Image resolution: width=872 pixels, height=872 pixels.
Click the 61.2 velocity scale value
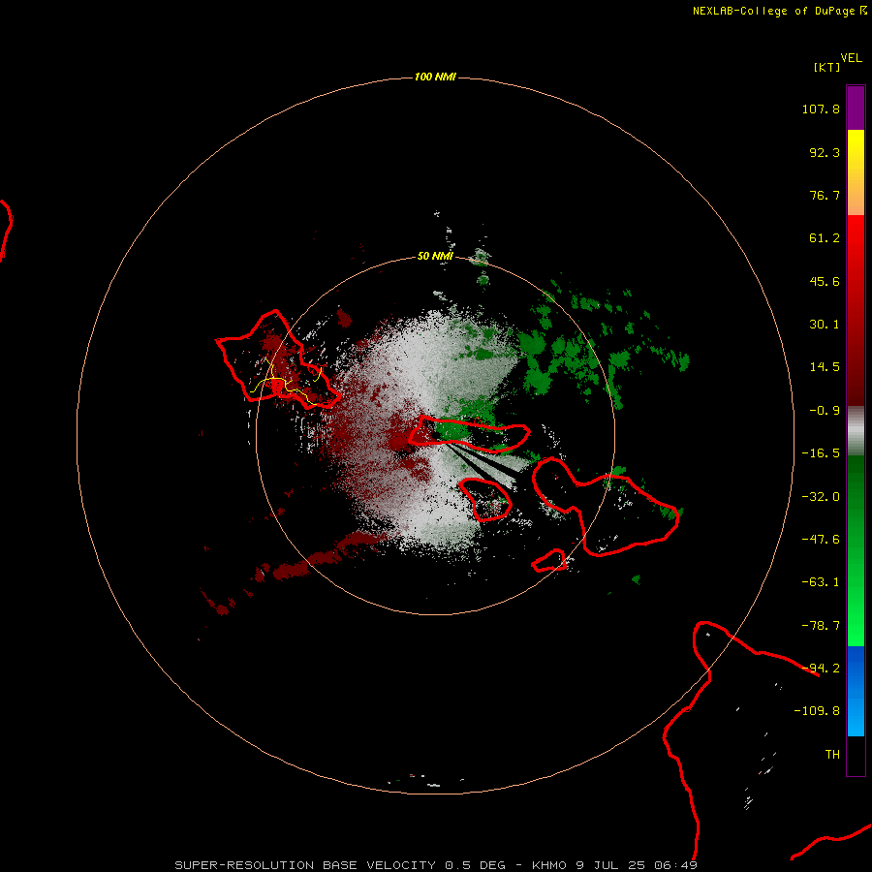(825, 238)
